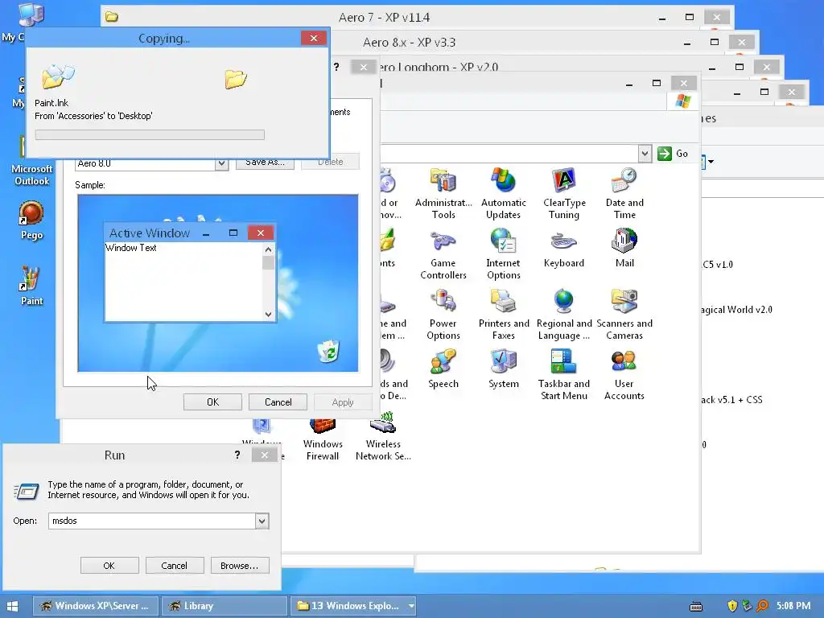This screenshot has height=618, width=824.
Task: Click Cancel in the Run dialog
Action: click(x=175, y=566)
